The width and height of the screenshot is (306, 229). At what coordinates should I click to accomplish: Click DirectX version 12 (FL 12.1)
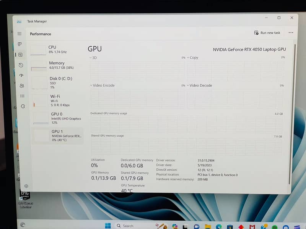coord(205,170)
